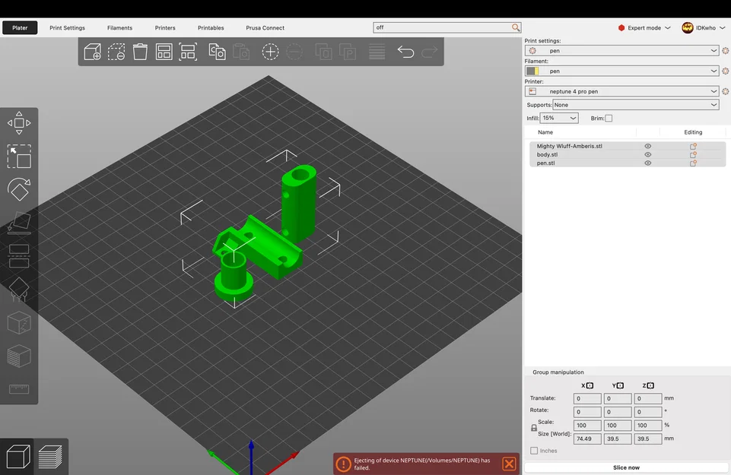The width and height of the screenshot is (731, 475).
Task: Select the Move tool in left toolbar
Action: (x=19, y=123)
